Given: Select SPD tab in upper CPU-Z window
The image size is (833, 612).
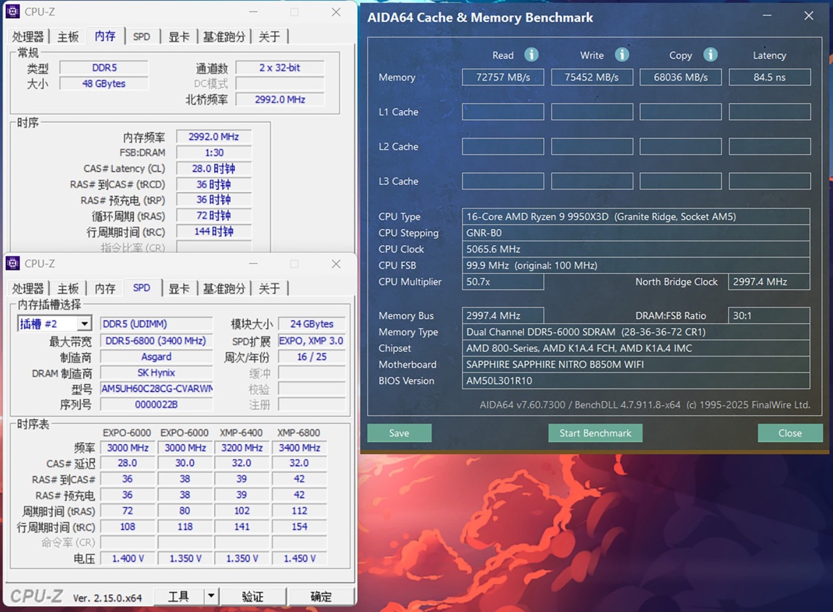Looking at the screenshot, I should point(141,37).
